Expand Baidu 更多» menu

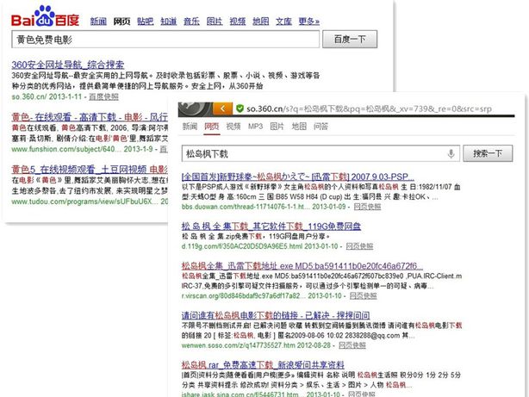point(308,22)
